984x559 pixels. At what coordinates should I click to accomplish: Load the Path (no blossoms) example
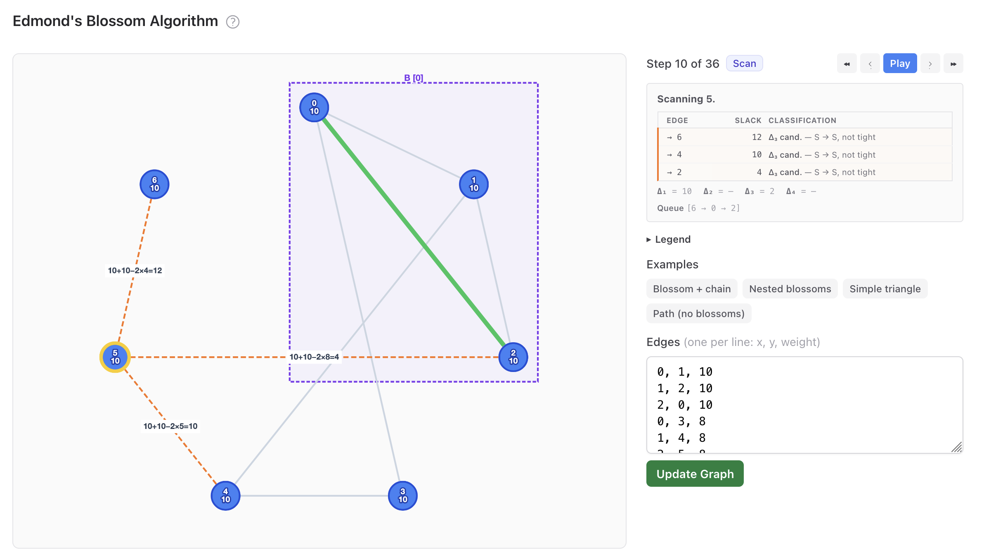pyautogui.click(x=698, y=313)
